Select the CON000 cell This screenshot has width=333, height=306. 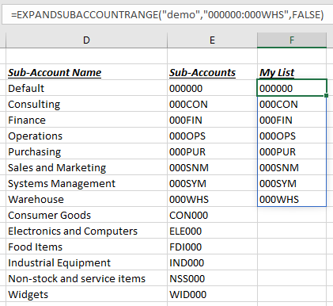(212, 215)
